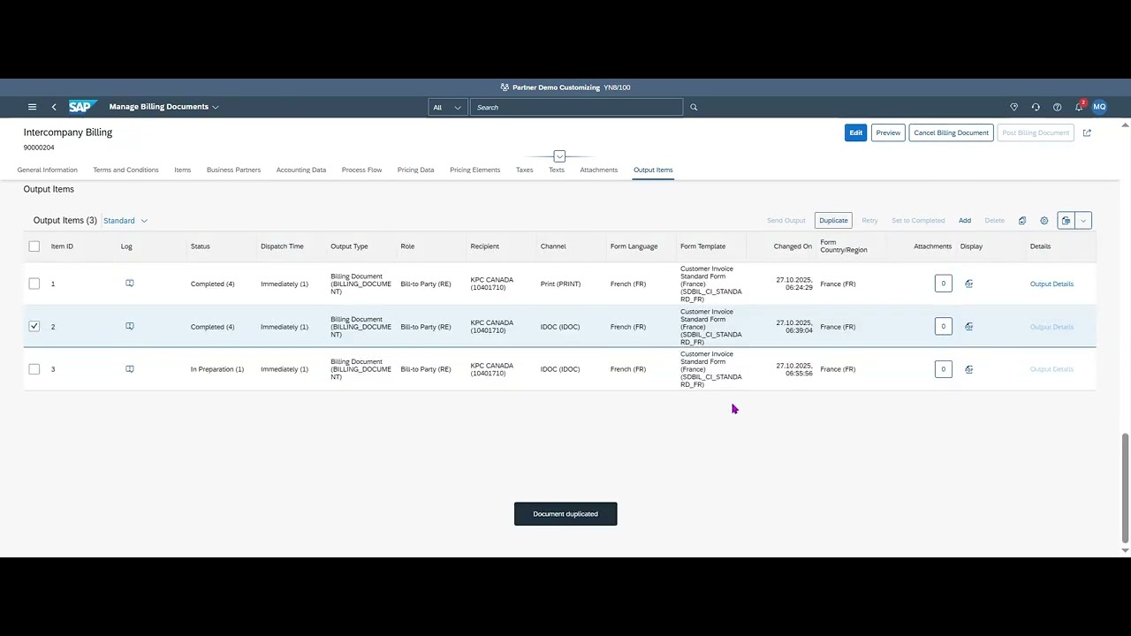Display document icon for item 3
Screen dimensions: 1131x636
click(969, 369)
